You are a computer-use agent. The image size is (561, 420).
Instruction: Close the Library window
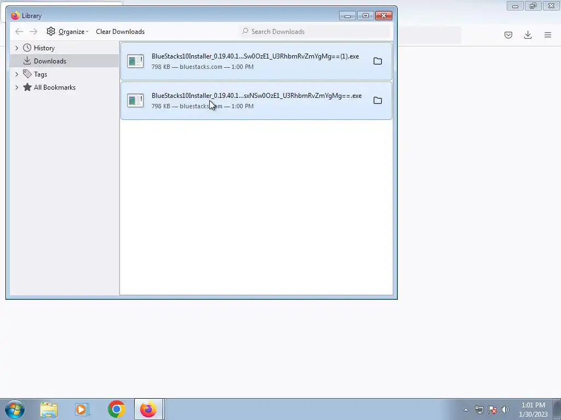click(x=384, y=16)
